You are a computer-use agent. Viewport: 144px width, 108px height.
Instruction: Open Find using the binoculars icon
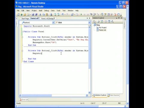51,14
